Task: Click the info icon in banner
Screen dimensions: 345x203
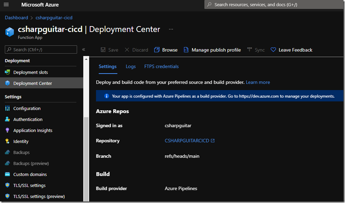Action: pos(107,96)
